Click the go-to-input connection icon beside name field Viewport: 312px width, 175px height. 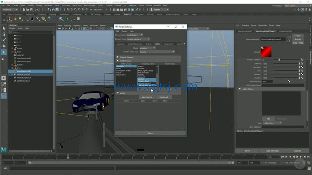tap(289, 37)
